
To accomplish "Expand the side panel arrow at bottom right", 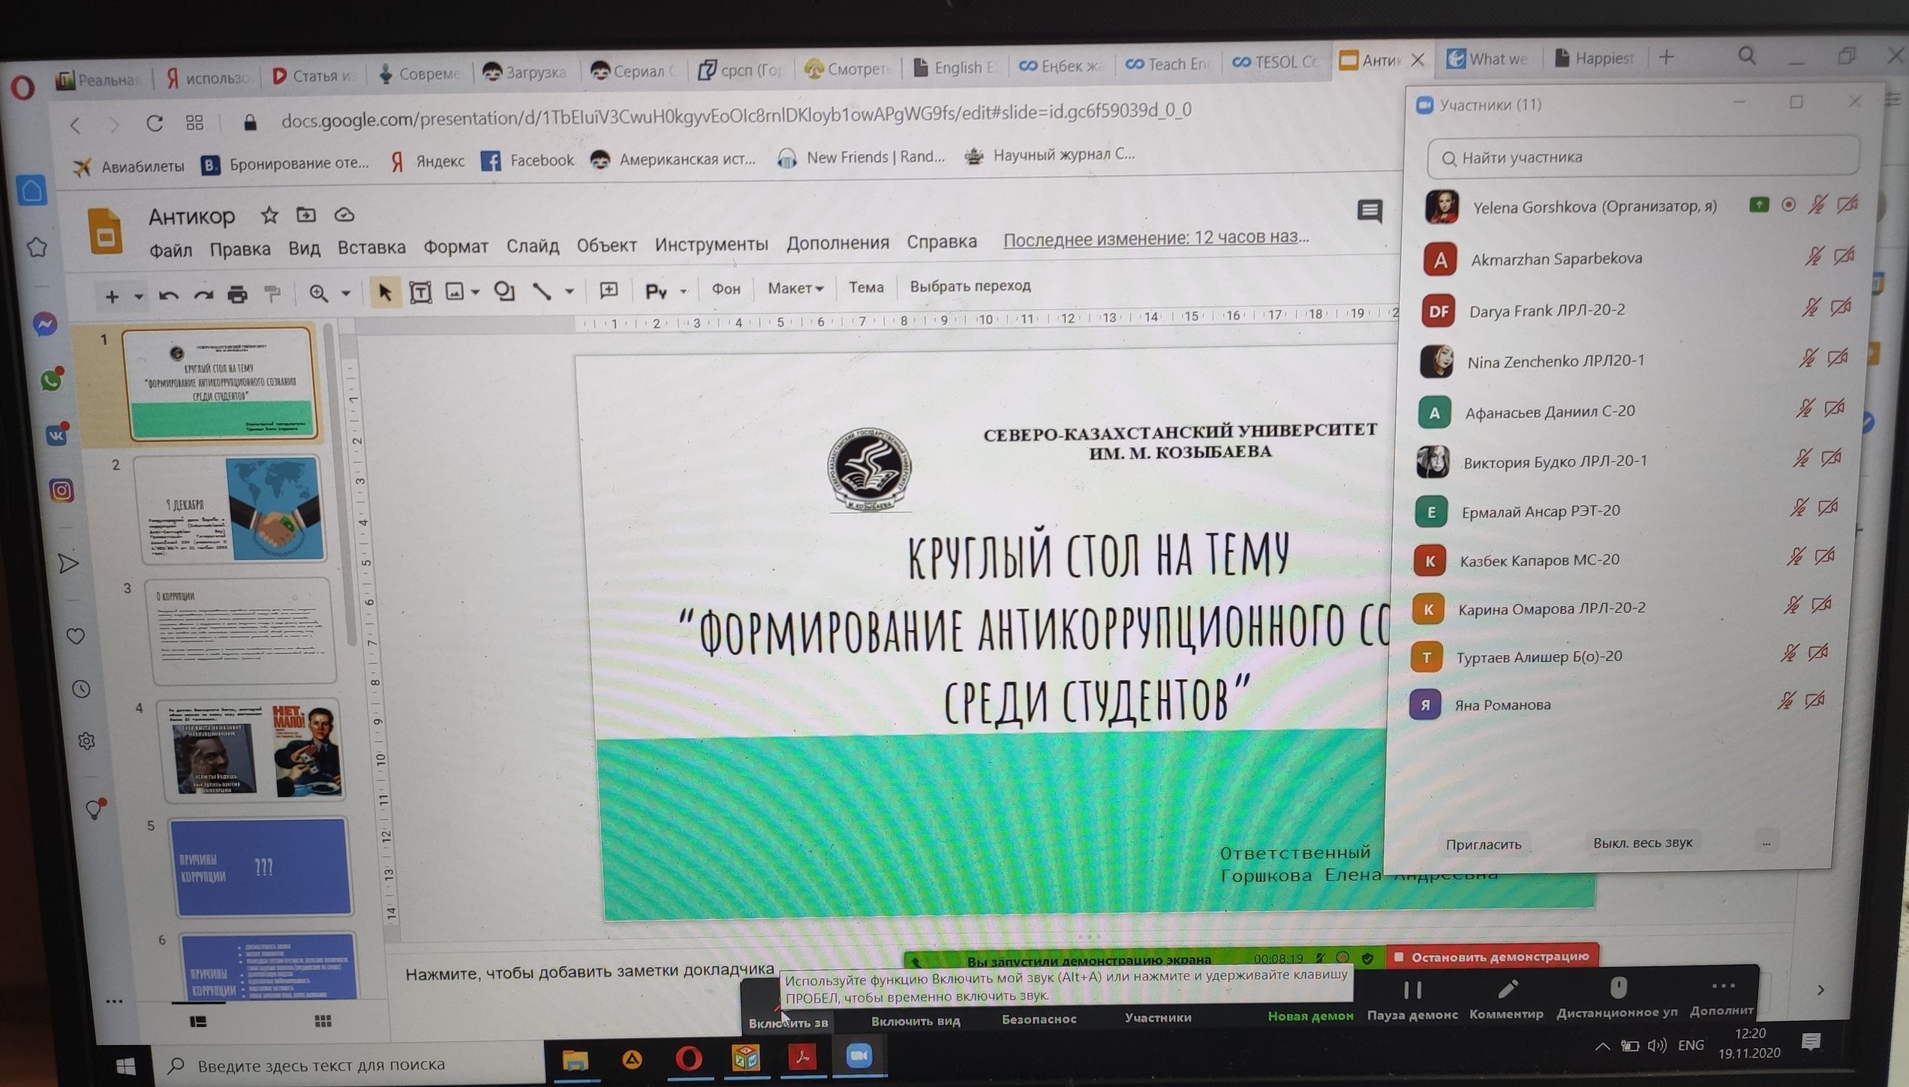I will (x=1820, y=990).
